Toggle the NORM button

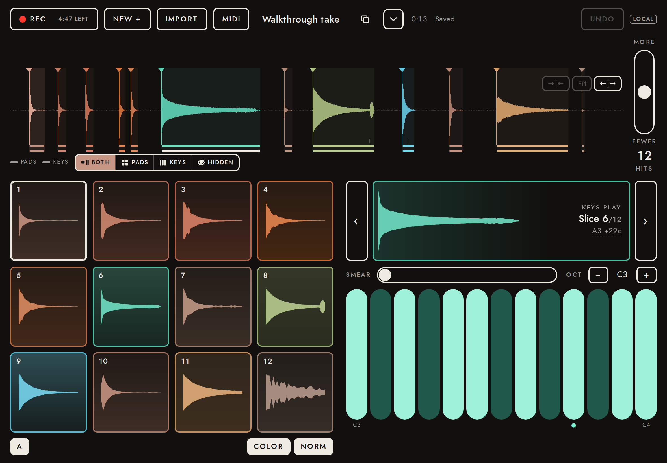coord(314,446)
